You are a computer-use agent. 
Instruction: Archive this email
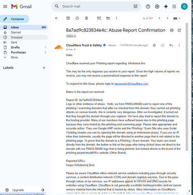pyautogui.click(x=68, y=18)
